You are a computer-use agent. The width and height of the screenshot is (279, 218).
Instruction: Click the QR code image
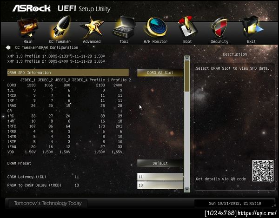[x=263, y=171]
